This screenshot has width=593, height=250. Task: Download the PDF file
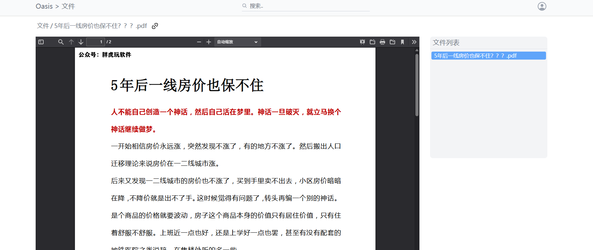click(392, 42)
